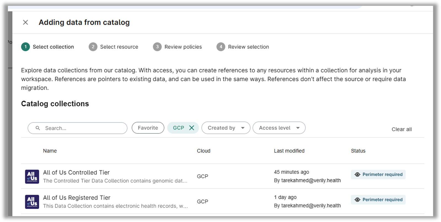Go to the Select resource step
The image size is (441, 222).
click(114, 47)
